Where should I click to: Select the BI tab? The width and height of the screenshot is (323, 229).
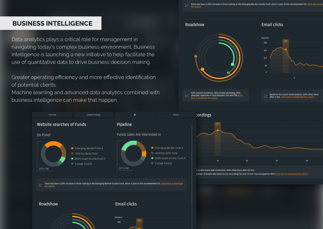coord(135,115)
